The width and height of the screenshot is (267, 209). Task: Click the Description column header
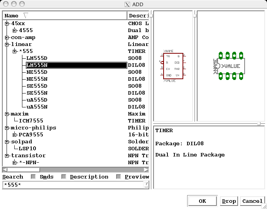[x=138, y=16]
